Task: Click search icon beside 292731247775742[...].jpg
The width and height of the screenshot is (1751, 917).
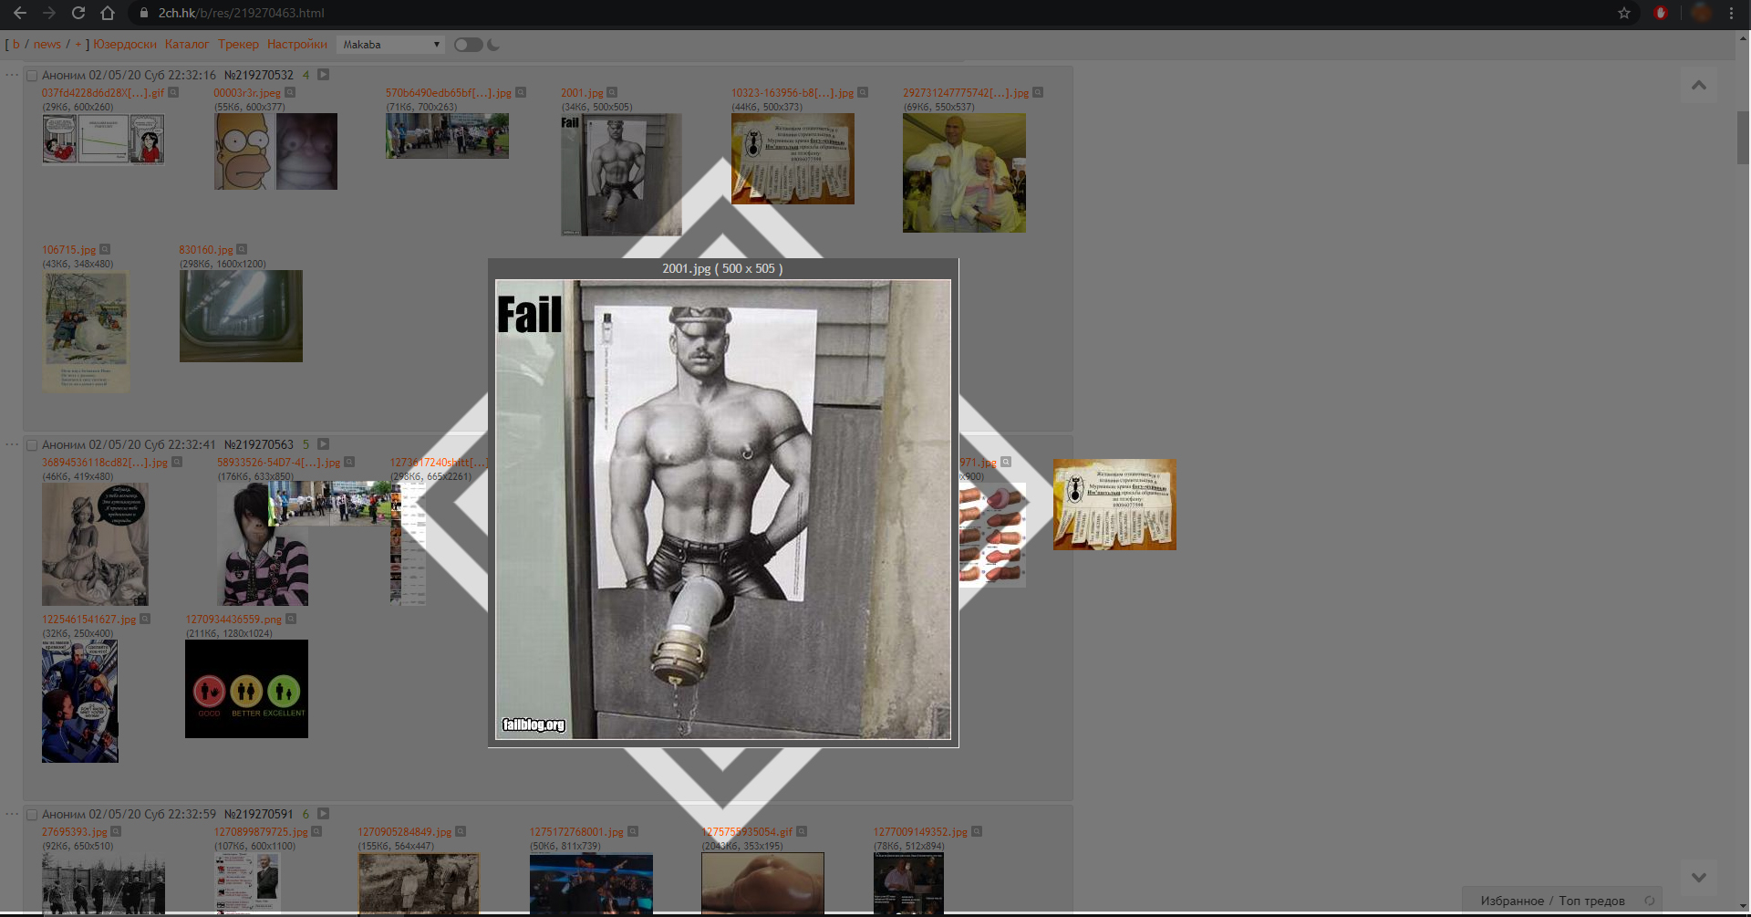Action: point(1038,92)
